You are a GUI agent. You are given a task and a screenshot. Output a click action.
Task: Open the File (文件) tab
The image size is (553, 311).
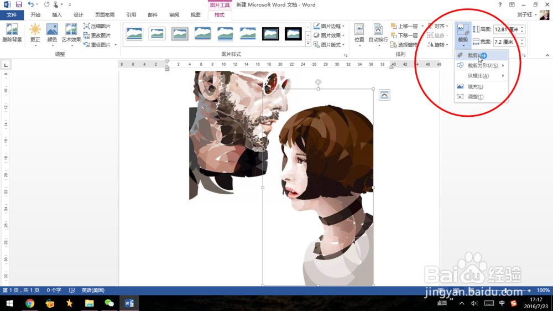12,15
